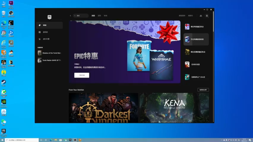Screen dimensions: 253x142
Task: Open the Darkest Dungeon wishlist card
Action: [x=103, y=108]
